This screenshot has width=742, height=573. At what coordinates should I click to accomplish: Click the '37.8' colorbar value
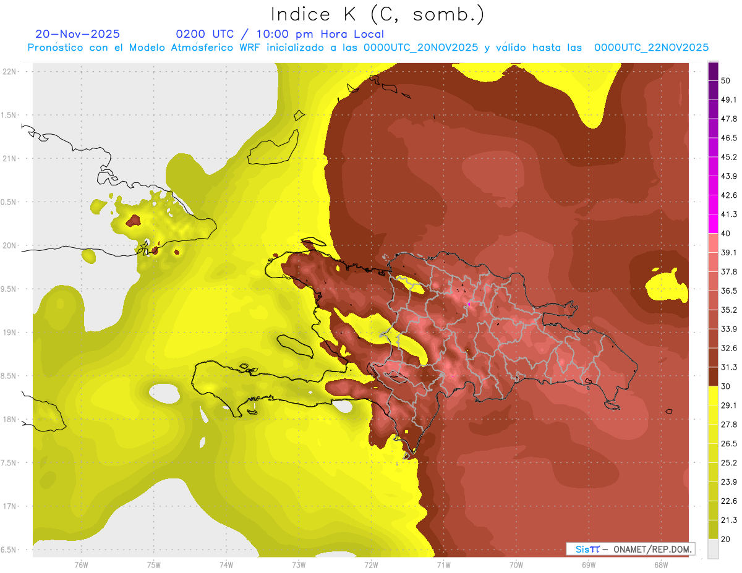pyautogui.click(x=730, y=271)
